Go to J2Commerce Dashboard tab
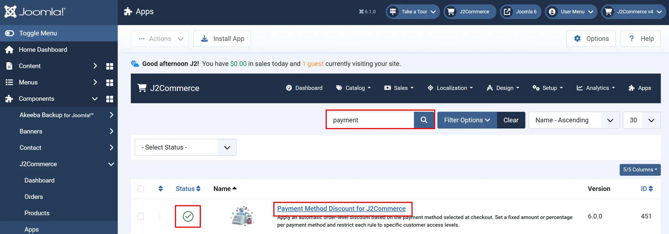 tap(304, 88)
